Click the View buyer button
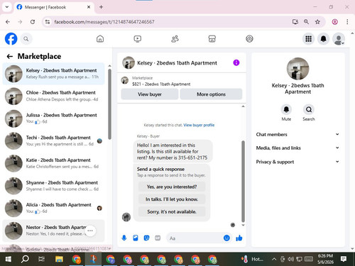 pos(150,94)
